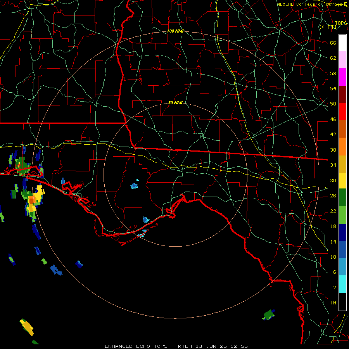Select the 18 legend value
349x349 pixels.
pos(333,226)
